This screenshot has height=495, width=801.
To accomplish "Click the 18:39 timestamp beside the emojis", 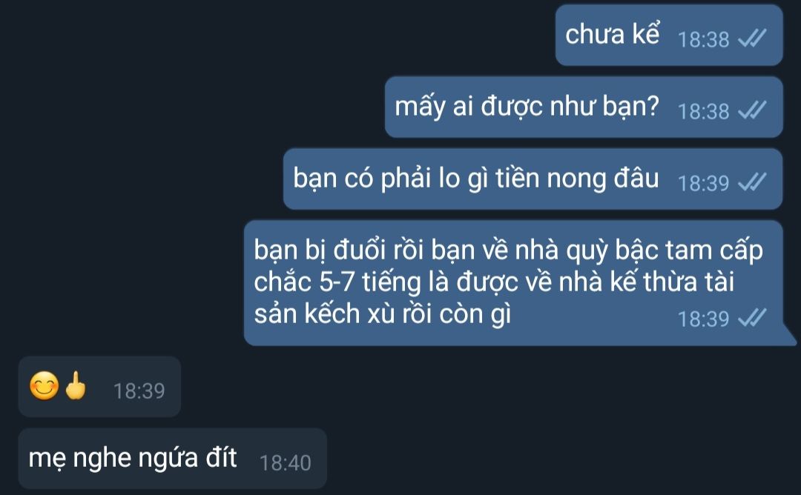I will (x=139, y=391).
